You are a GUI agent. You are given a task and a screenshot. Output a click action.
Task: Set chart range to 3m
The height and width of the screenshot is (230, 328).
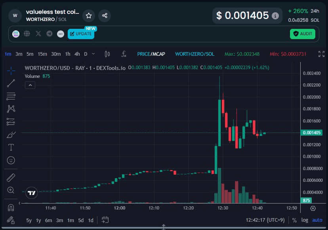59,221
